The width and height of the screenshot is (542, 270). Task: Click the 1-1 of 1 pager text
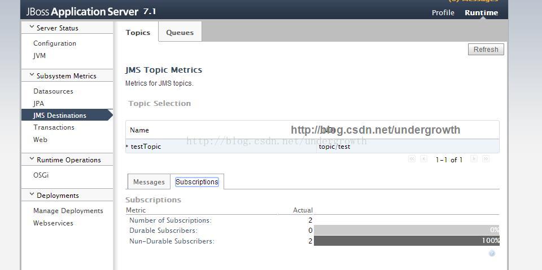click(449, 160)
